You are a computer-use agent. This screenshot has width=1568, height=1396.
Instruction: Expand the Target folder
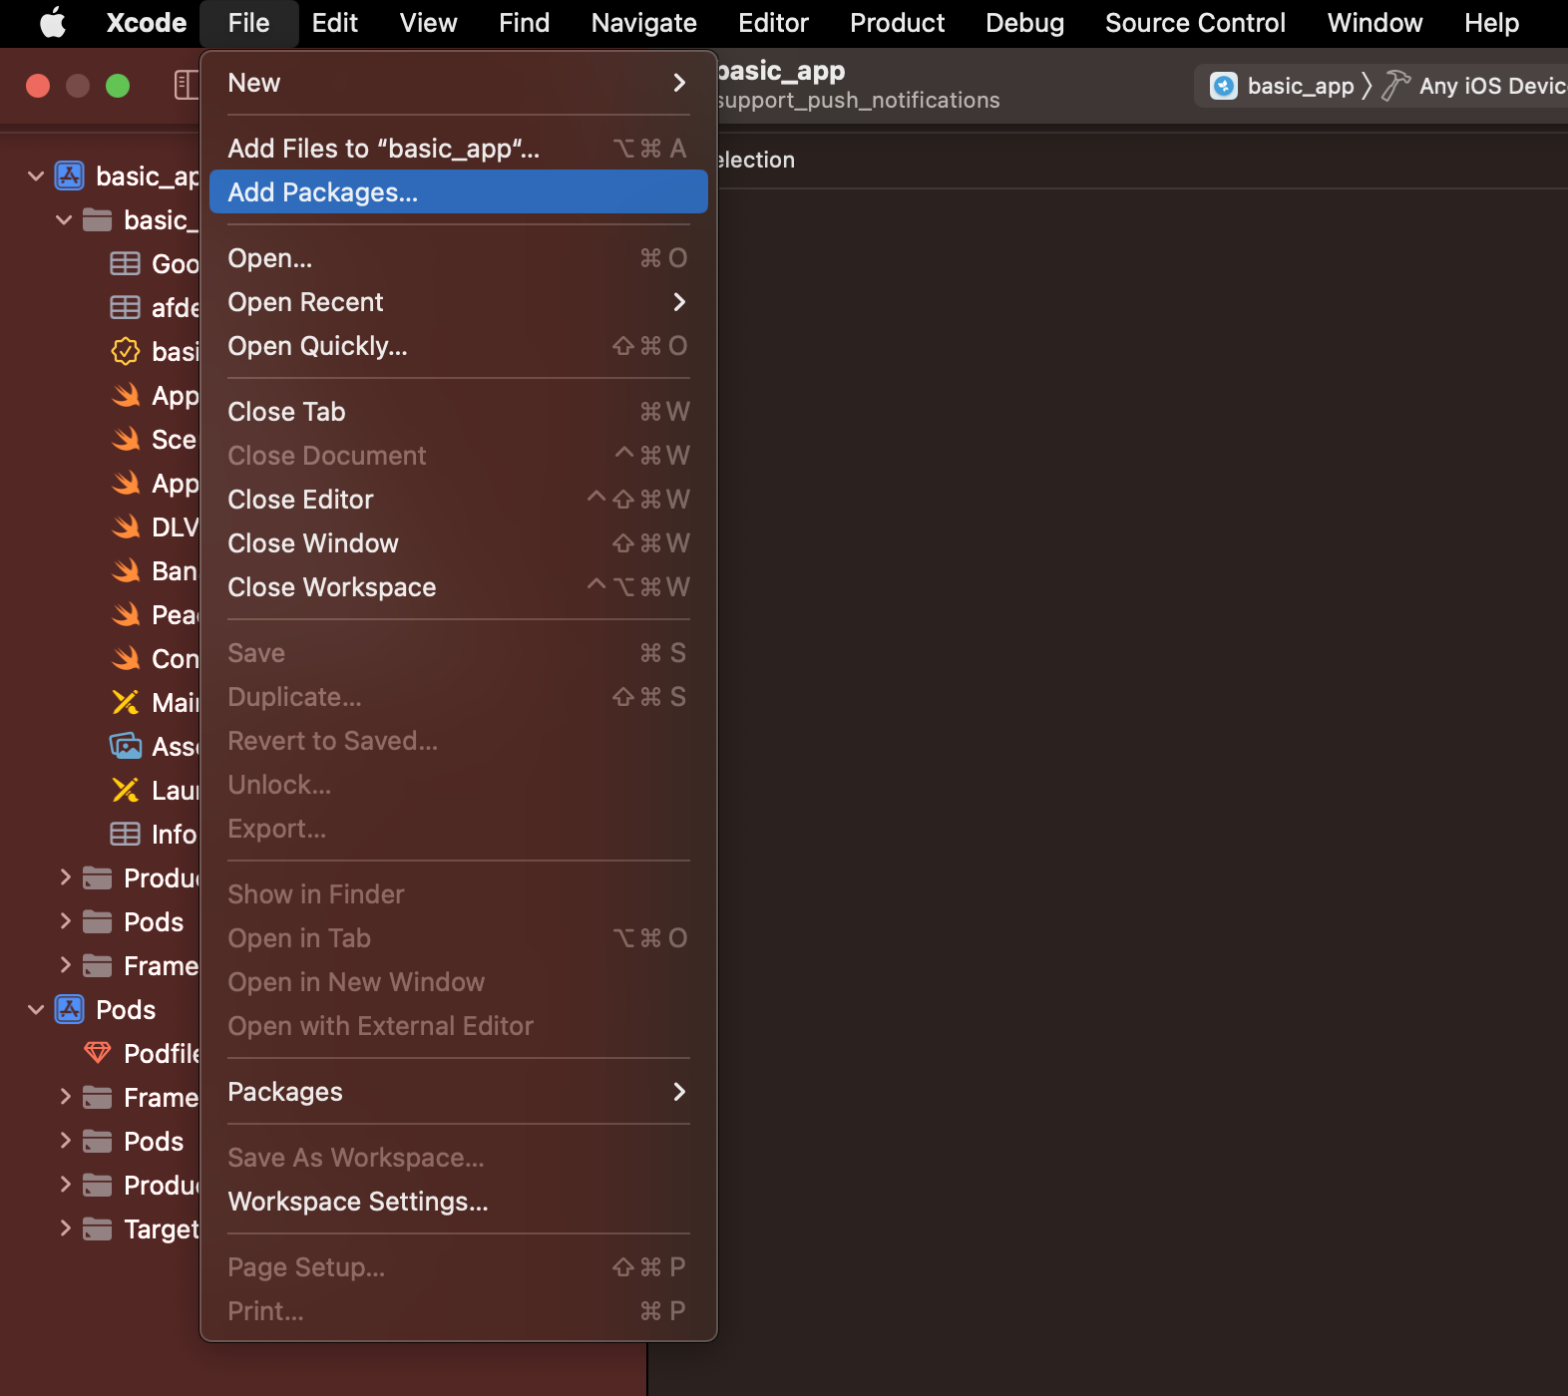point(65,1228)
